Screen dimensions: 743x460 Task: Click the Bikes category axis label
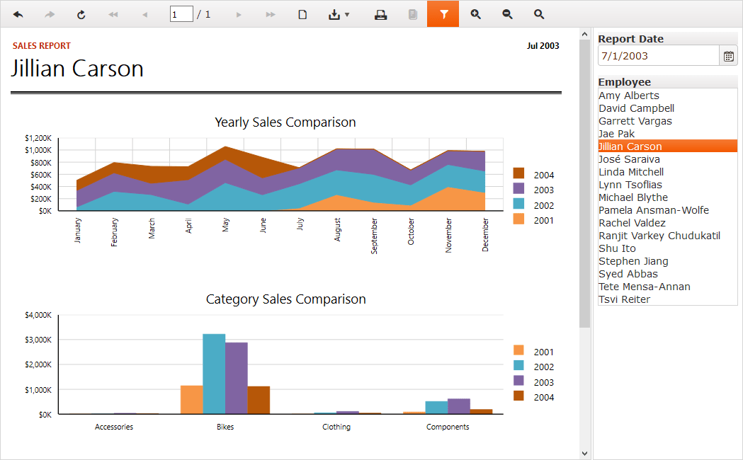tap(225, 427)
